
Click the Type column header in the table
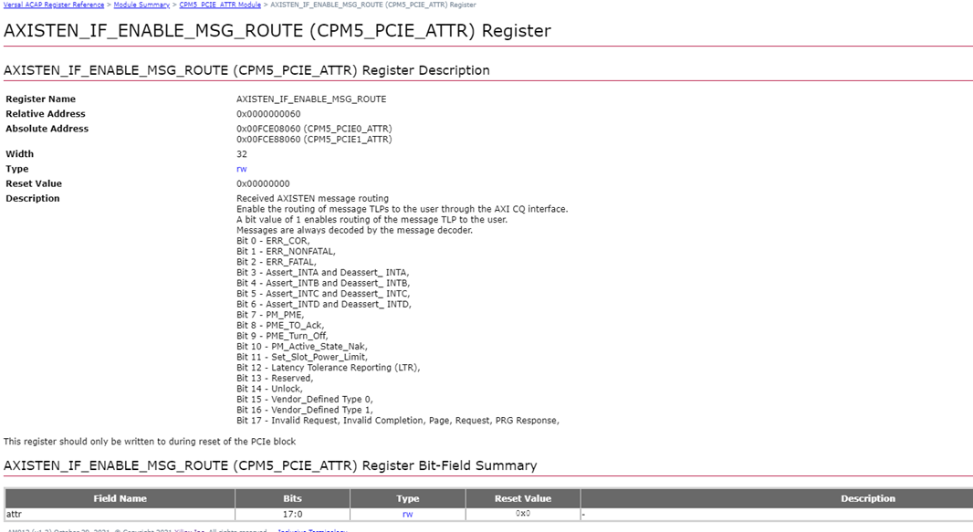click(x=407, y=498)
